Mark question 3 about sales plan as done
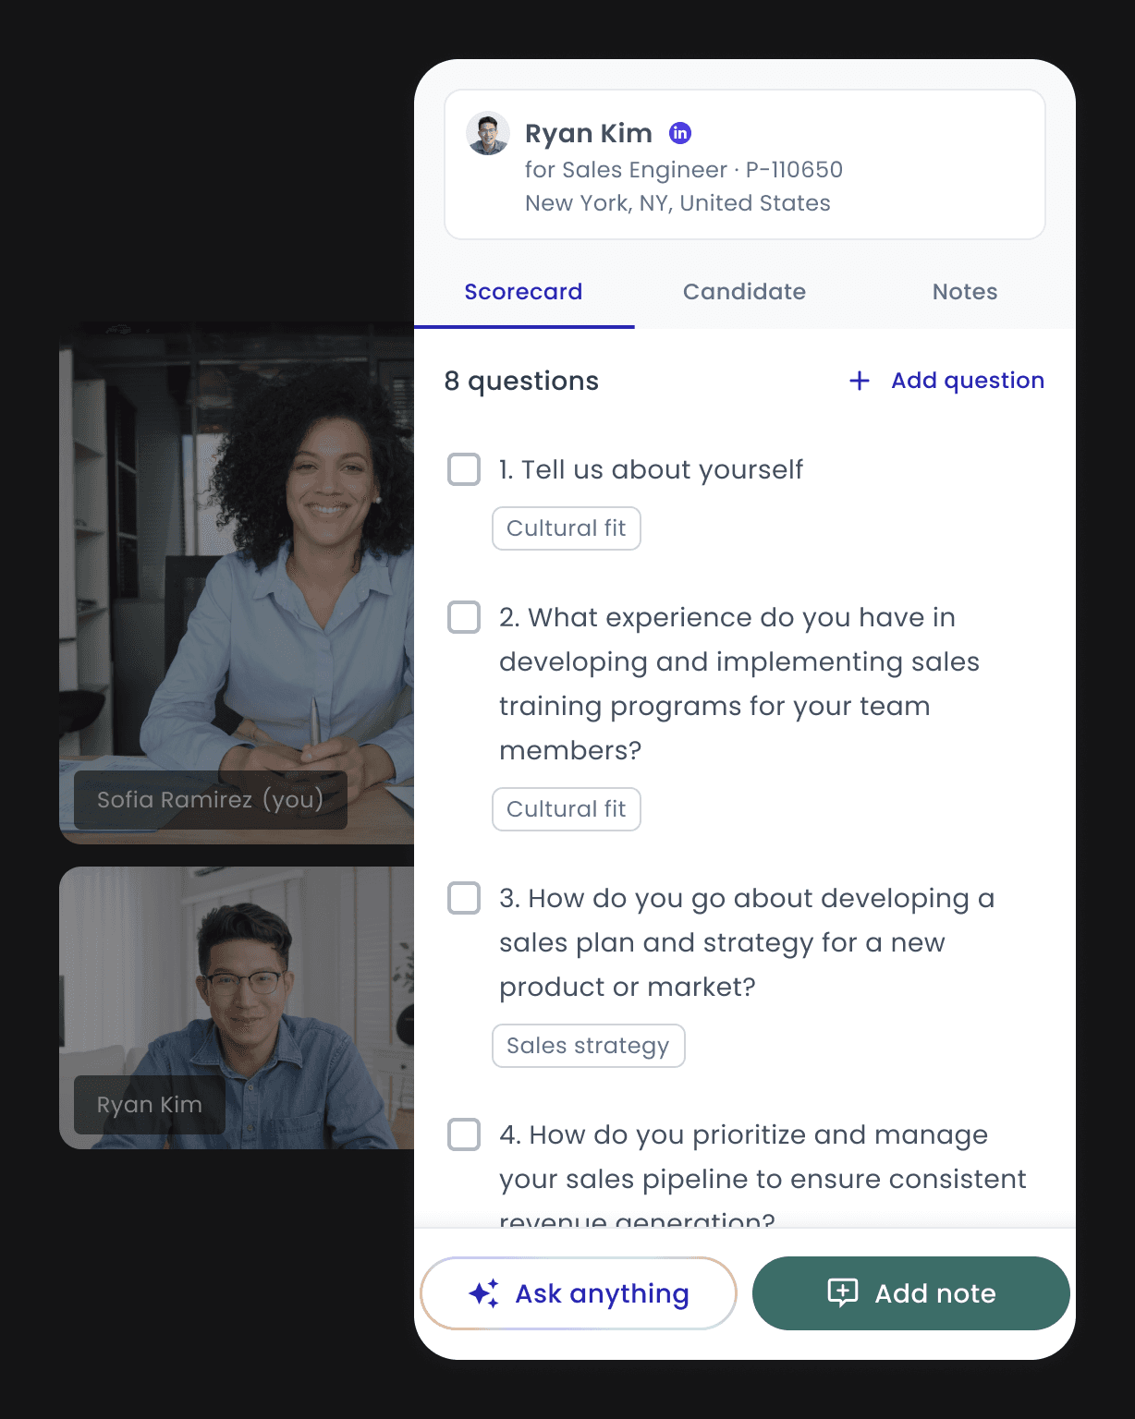Image resolution: width=1135 pixels, height=1419 pixels. [x=464, y=898]
